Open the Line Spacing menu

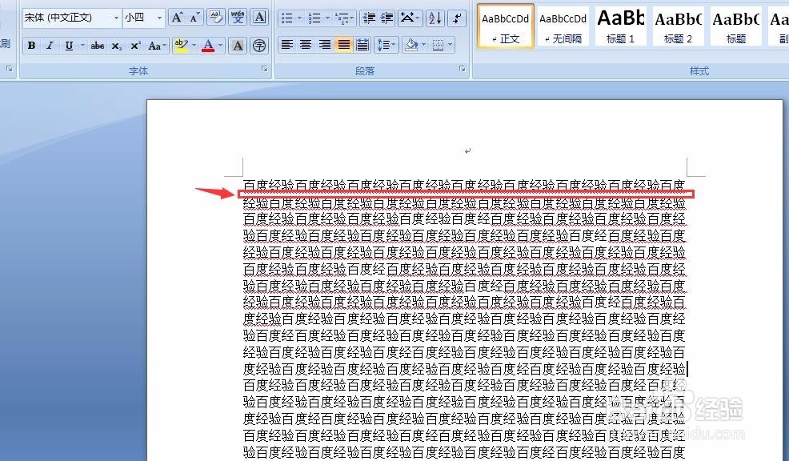pyautogui.click(x=386, y=46)
